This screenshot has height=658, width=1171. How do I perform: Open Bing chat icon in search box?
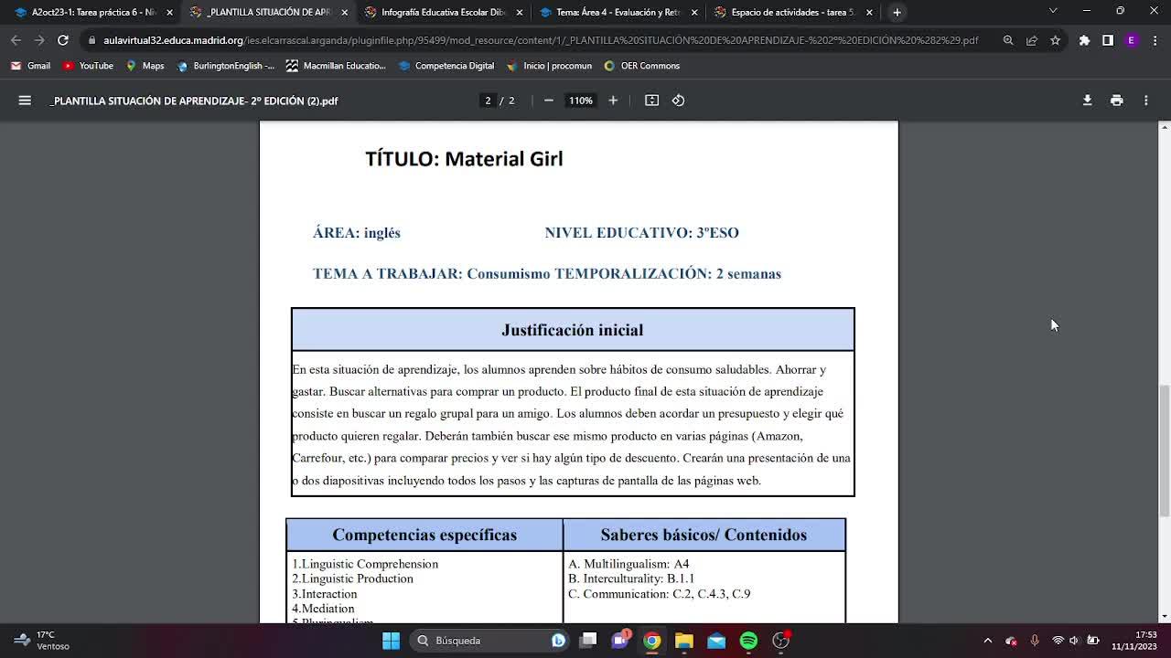pyautogui.click(x=558, y=641)
